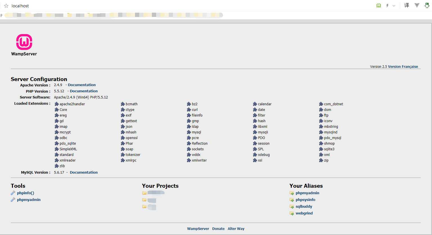
Task: Click puzzle icon beside apache2handler extension
Action: (57, 104)
